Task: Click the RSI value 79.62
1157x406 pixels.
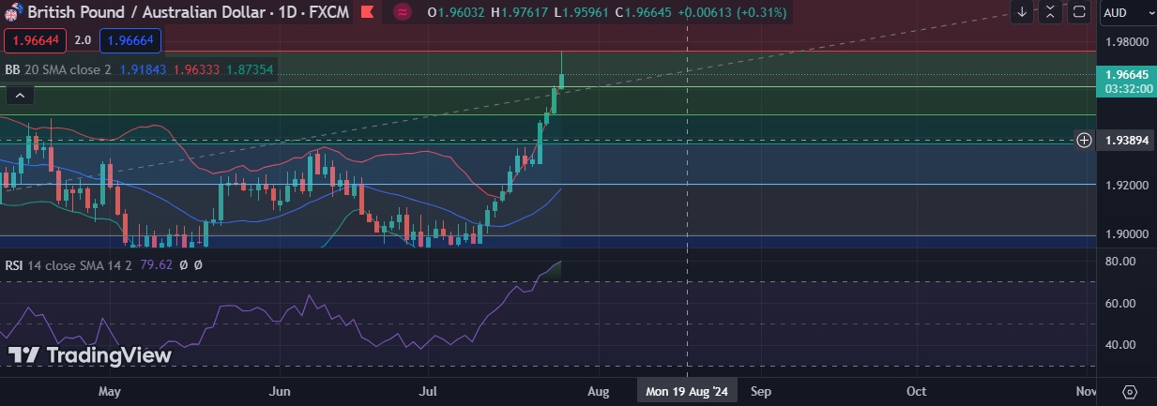Action: (x=156, y=265)
